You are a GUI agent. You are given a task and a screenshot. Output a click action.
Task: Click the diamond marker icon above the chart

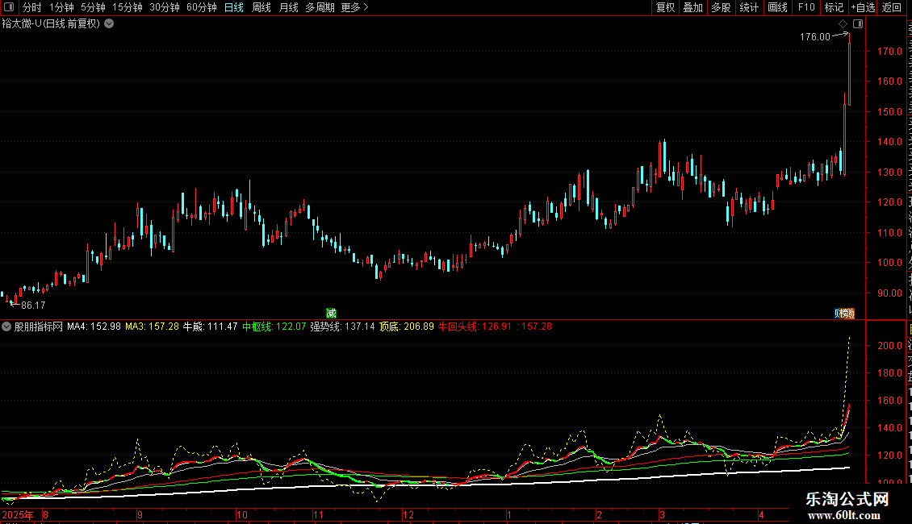click(x=843, y=24)
